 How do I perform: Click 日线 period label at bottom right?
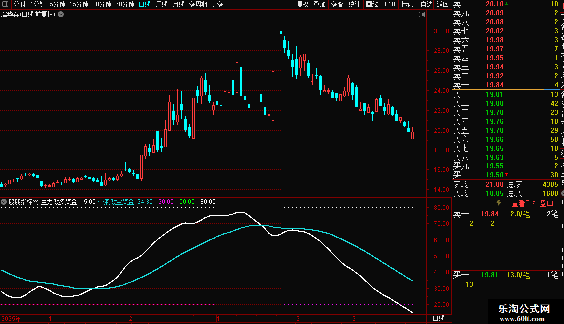click(x=438, y=318)
